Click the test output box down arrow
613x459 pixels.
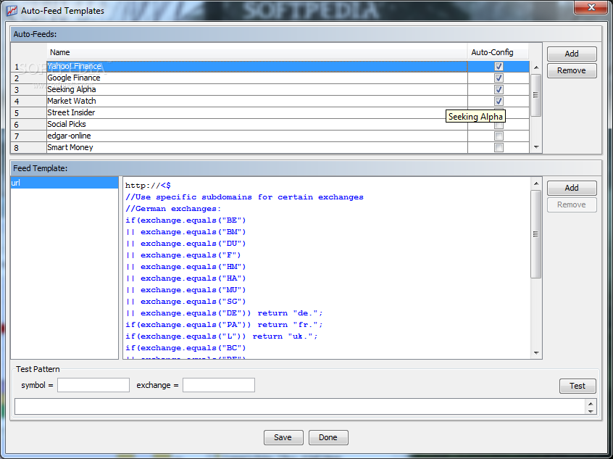point(591,411)
